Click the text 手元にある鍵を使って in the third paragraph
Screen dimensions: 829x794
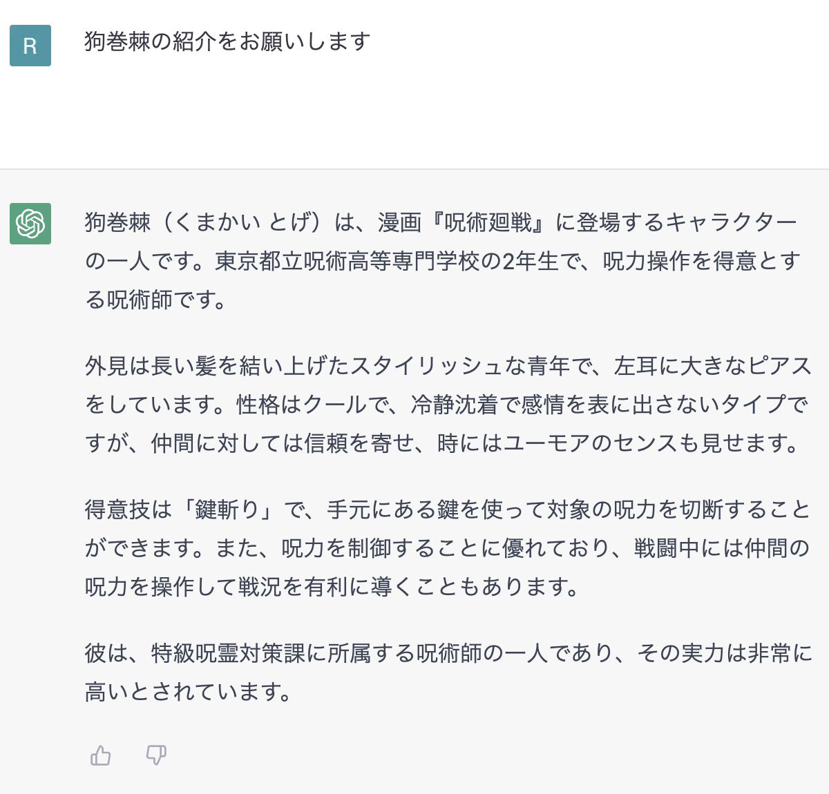437,510
